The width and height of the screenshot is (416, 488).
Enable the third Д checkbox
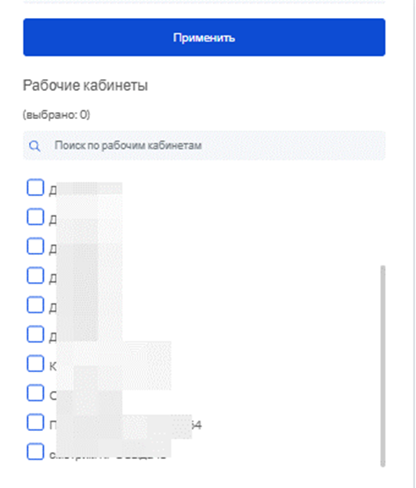35,246
